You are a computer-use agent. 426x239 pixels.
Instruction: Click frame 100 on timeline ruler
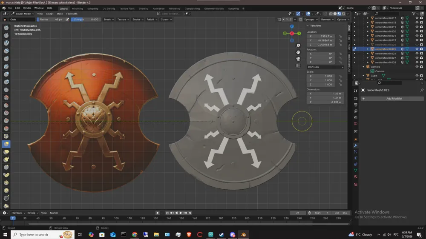pos(116,218)
